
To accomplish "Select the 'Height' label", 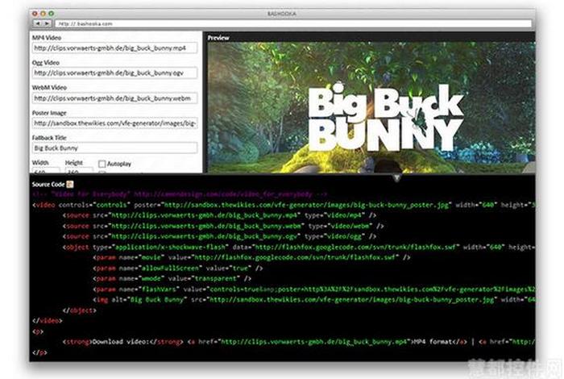I will tap(74, 163).
